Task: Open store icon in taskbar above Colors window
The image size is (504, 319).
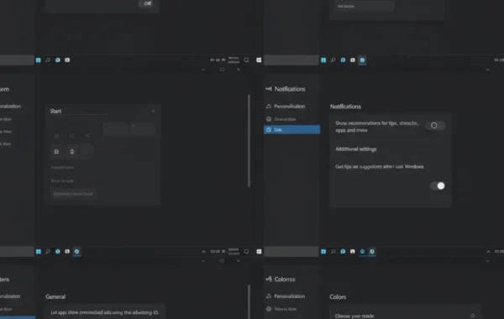Action: pyautogui.click(x=353, y=252)
